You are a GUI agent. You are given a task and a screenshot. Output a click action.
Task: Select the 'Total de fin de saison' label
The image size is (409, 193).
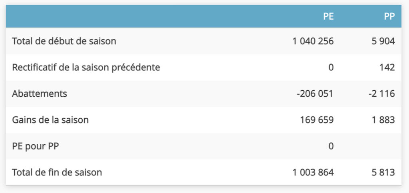tap(57, 172)
